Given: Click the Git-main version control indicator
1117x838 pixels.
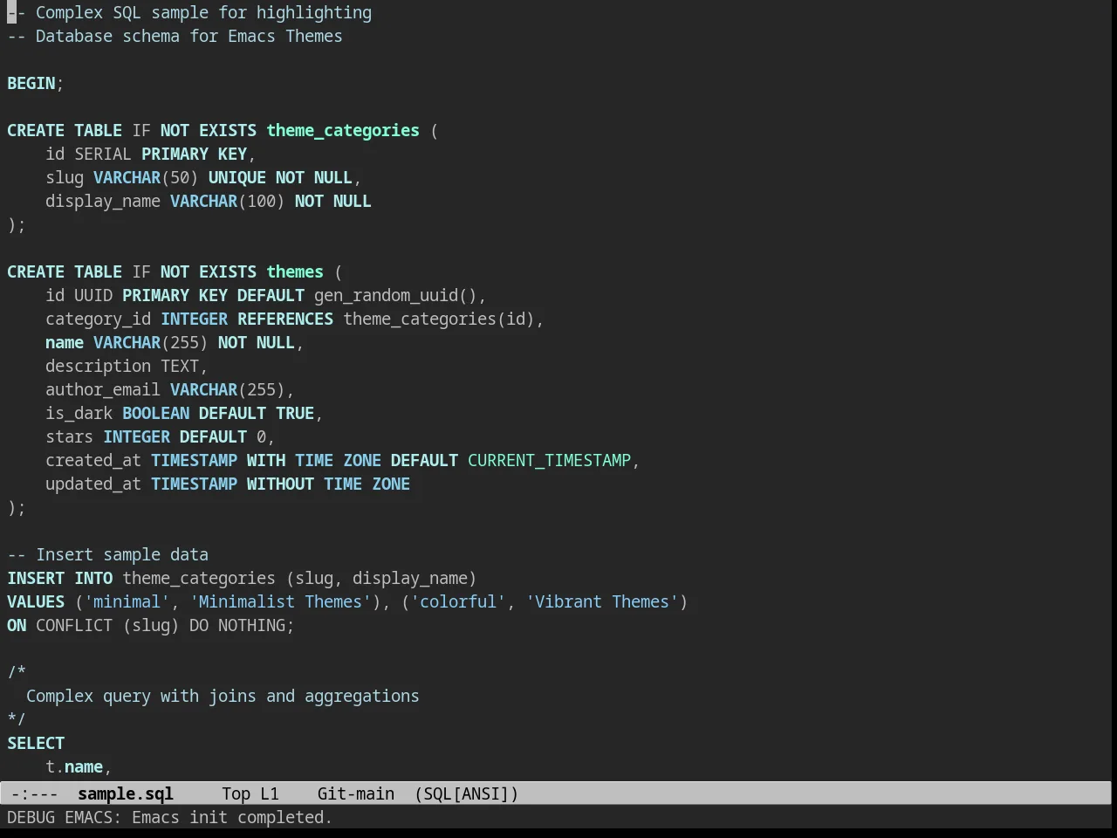Looking at the screenshot, I should point(356,793).
